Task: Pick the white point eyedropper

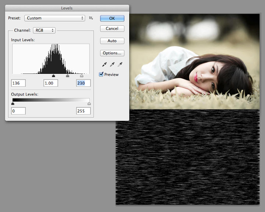Action: point(120,65)
